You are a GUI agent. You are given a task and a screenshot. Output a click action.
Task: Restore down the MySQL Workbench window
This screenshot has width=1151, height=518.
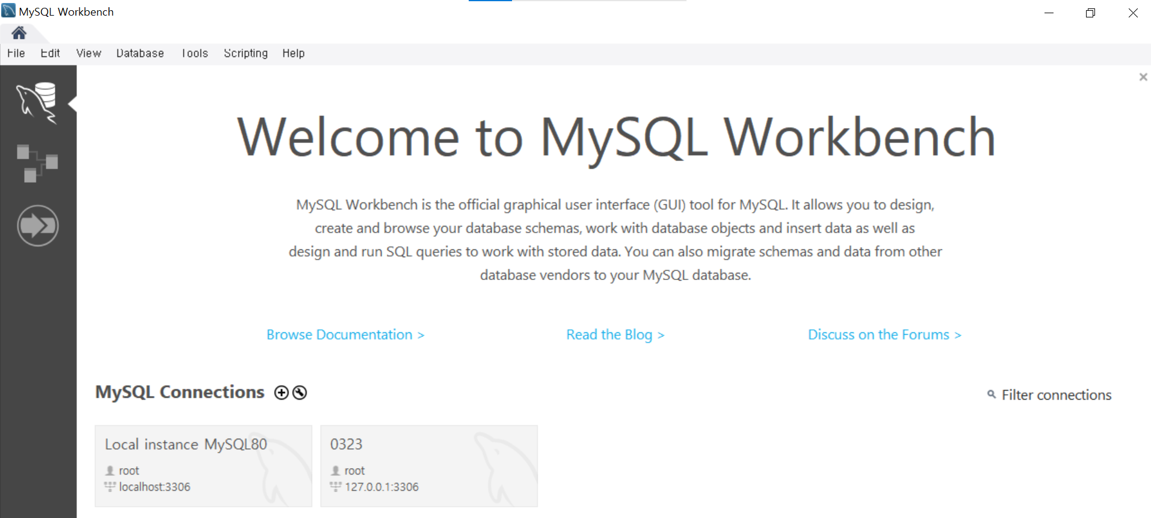pos(1090,13)
